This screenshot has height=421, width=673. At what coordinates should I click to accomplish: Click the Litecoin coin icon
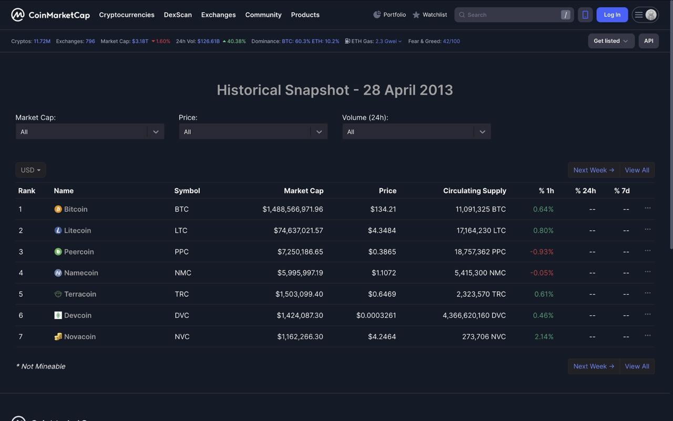58,230
